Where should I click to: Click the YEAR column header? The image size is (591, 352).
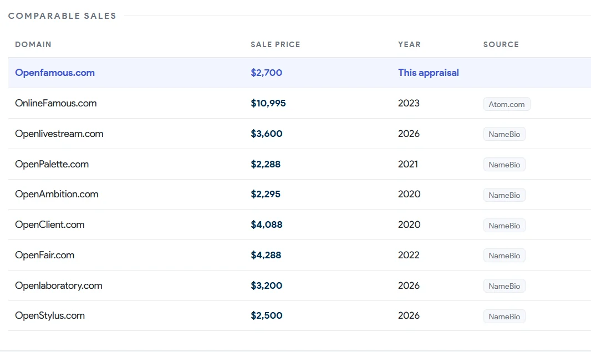click(409, 44)
